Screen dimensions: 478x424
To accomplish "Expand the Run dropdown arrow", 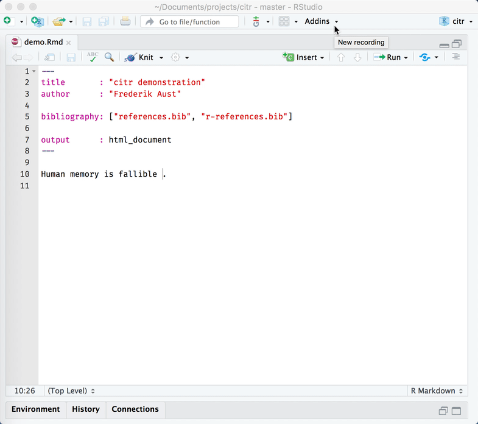I will pyautogui.click(x=406, y=58).
